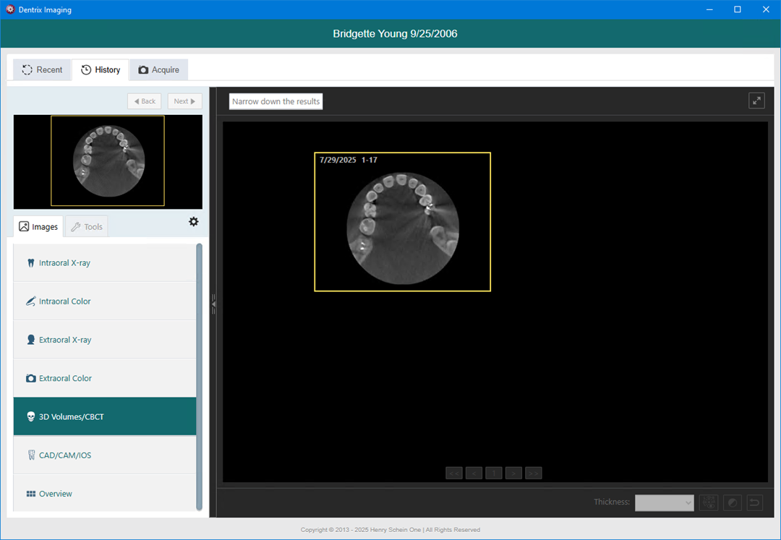Go to the last page of results
This screenshot has width=781, height=540.
click(533, 473)
